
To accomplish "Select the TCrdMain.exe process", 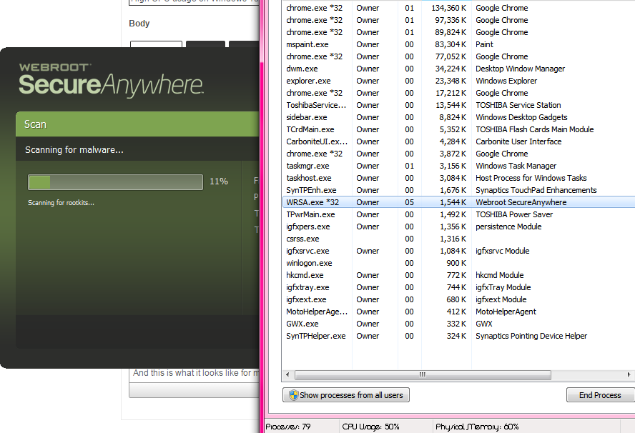I will [x=458, y=129].
